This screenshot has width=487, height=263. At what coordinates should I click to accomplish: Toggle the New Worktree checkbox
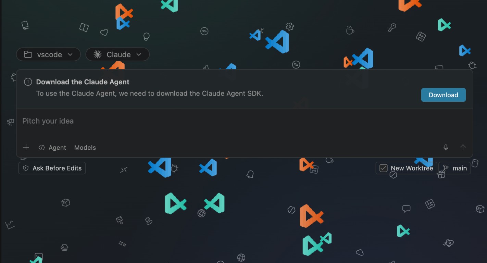point(384,168)
